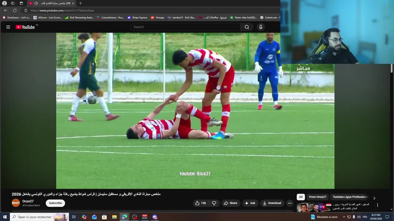394x221 pixels.
Task: Open Windows Start menu
Action: [5, 217]
